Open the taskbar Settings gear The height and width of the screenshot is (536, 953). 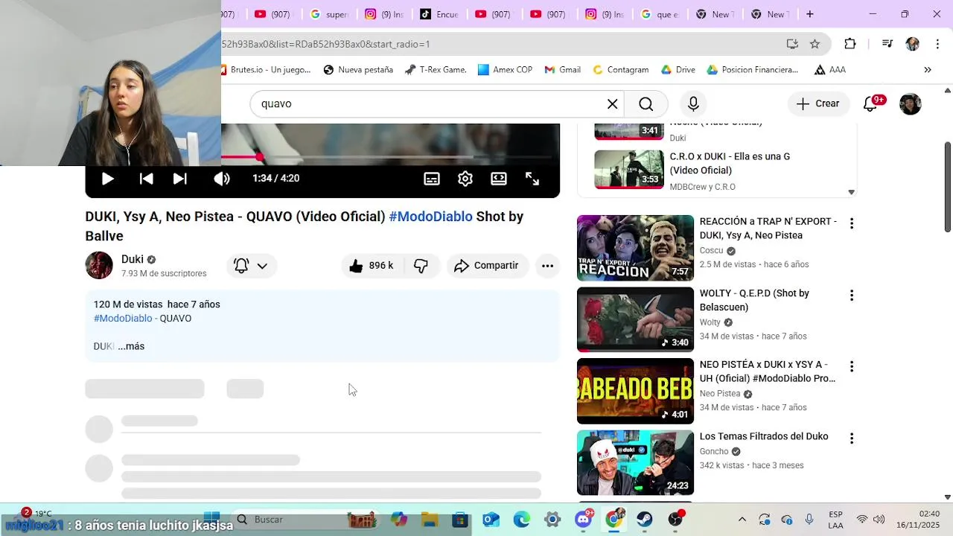[552, 520]
